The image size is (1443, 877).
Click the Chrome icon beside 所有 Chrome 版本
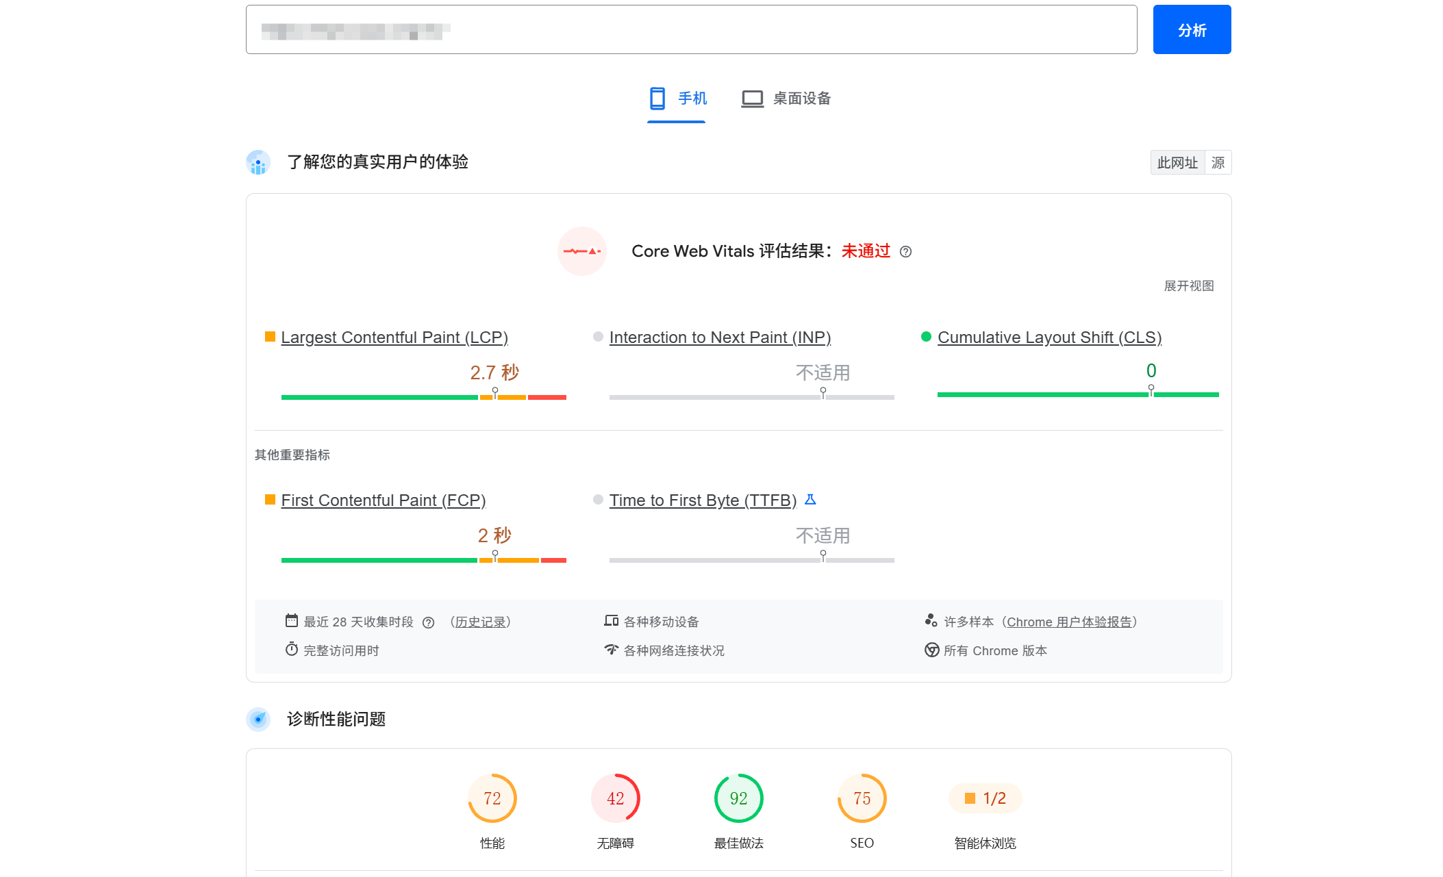931,650
